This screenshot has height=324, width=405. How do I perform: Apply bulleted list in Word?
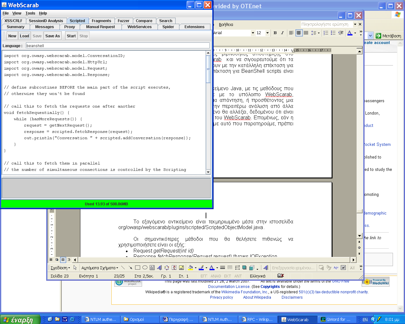333,33
